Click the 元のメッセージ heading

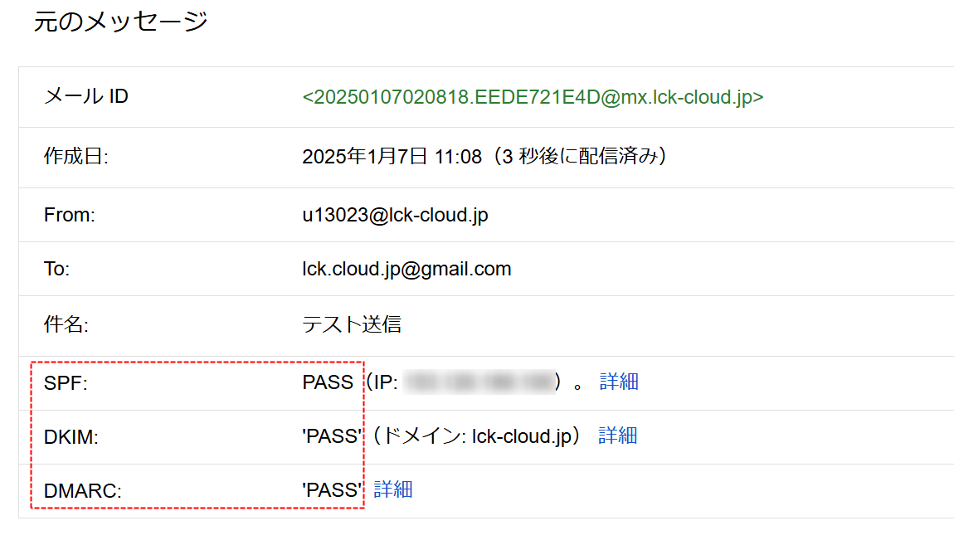click(x=120, y=22)
